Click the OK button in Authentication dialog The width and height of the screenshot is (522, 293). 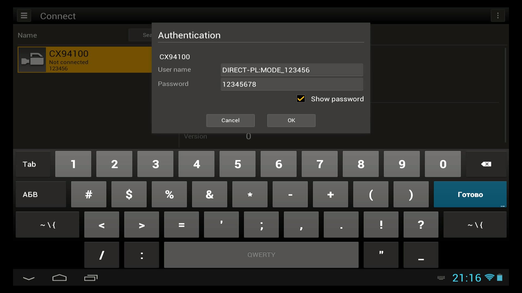(x=291, y=120)
